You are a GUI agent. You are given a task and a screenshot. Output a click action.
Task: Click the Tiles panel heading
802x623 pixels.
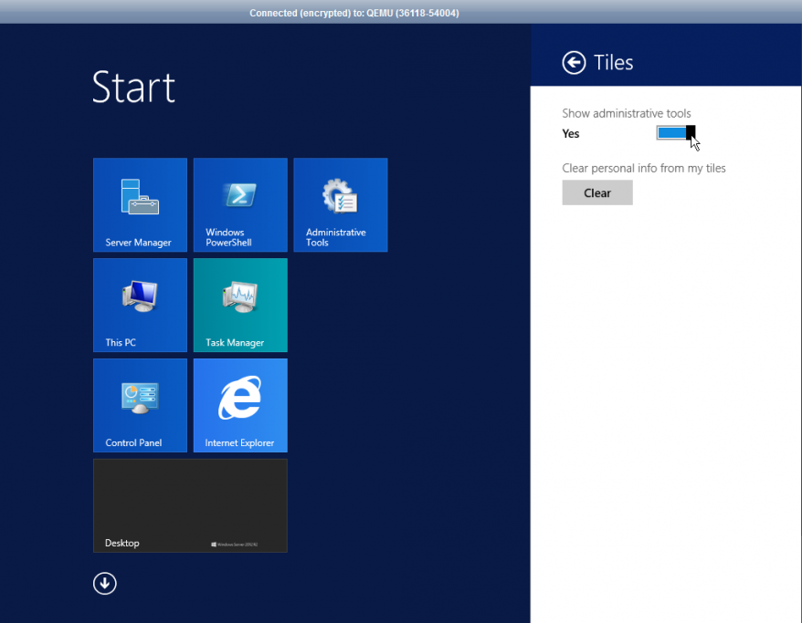[613, 63]
